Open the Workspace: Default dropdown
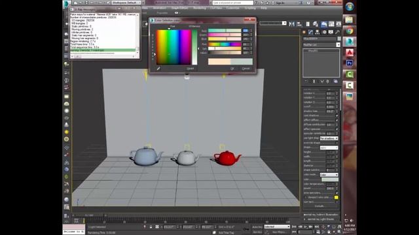The image size is (419, 235). click(126, 3)
